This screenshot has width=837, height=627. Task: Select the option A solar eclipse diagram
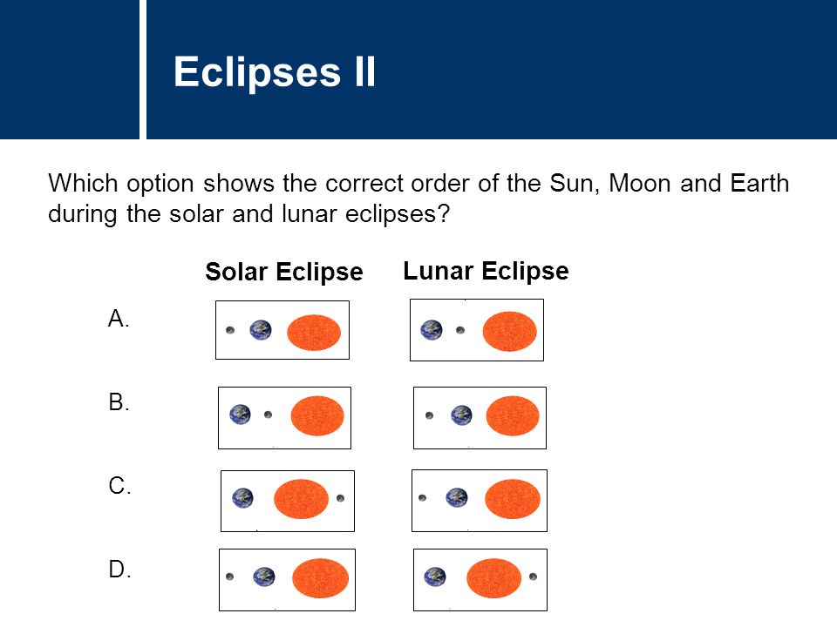(x=282, y=330)
